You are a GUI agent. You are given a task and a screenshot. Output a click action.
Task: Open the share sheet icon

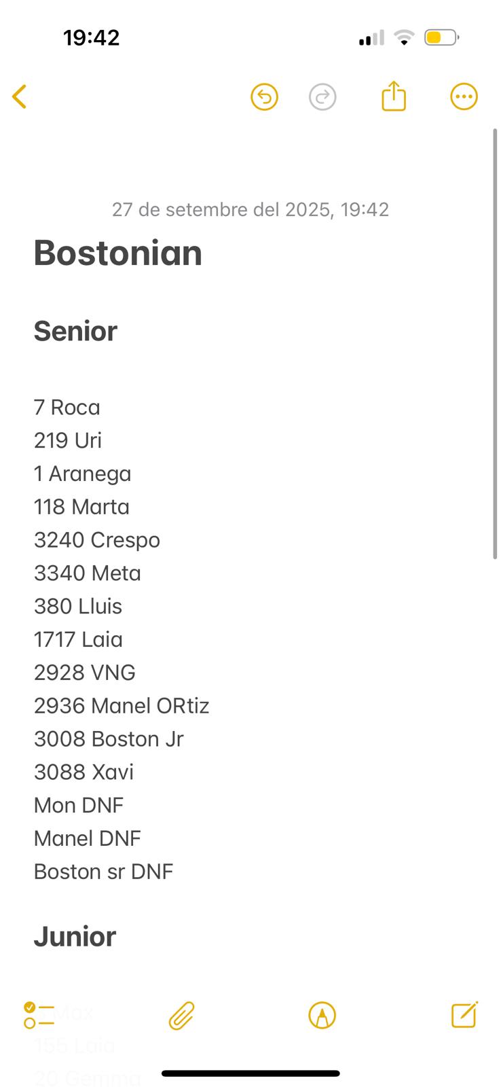pos(394,96)
